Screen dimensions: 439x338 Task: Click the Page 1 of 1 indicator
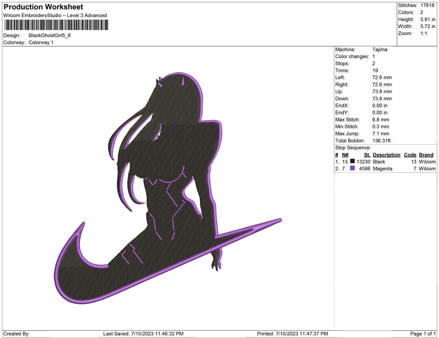[423, 334]
